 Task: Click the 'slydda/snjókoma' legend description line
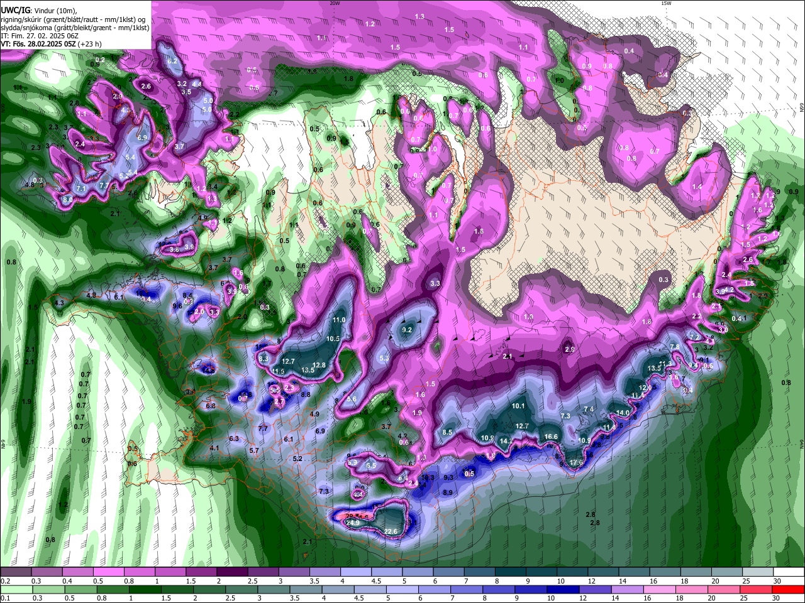(75, 28)
